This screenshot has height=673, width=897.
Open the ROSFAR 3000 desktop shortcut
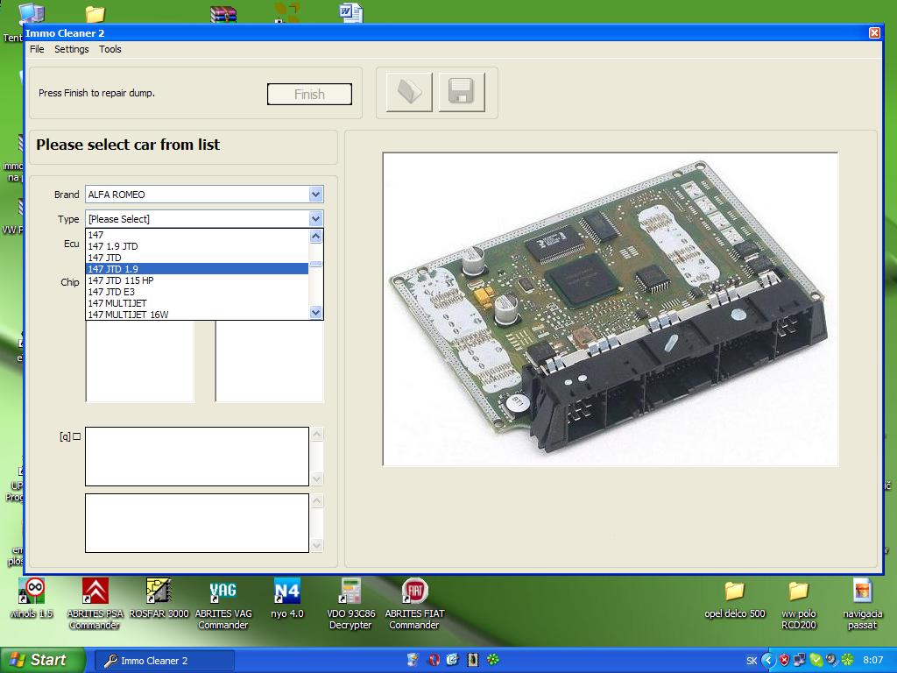159,599
